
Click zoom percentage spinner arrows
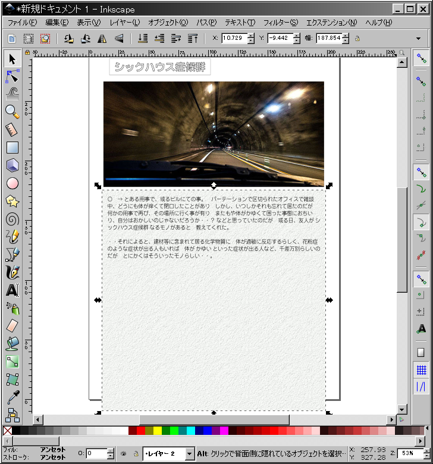tap(426, 454)
